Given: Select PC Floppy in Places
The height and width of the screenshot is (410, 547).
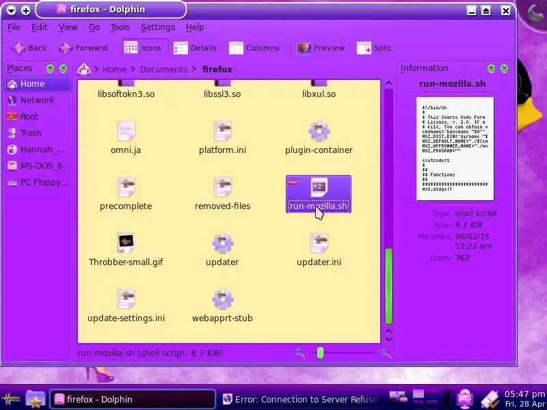Looking at the screenshot, I should 38,182.
